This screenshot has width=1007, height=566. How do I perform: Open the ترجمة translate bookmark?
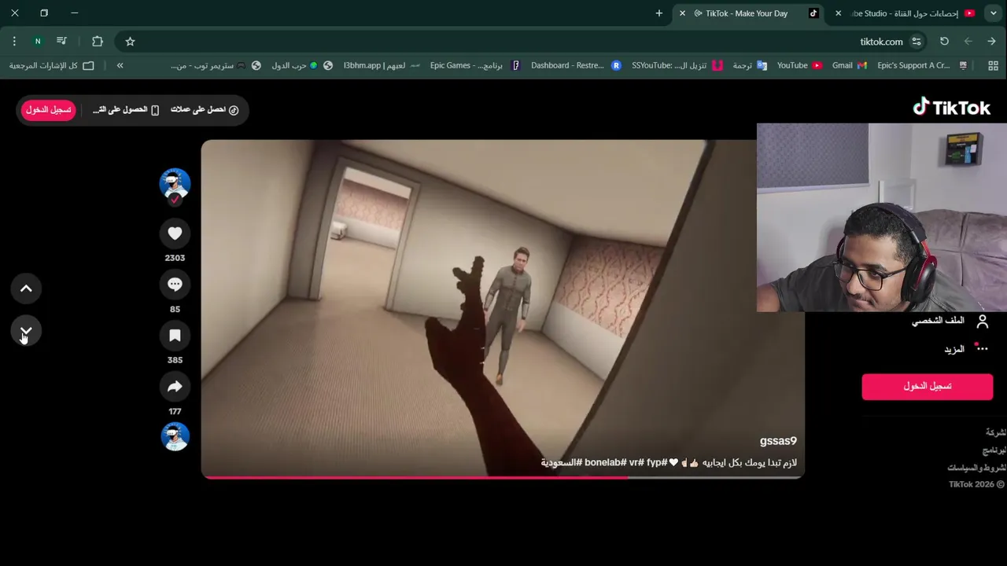click(750, 66)
